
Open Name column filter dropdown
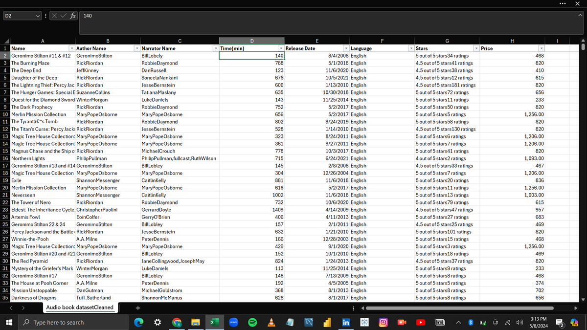(72, 48)
